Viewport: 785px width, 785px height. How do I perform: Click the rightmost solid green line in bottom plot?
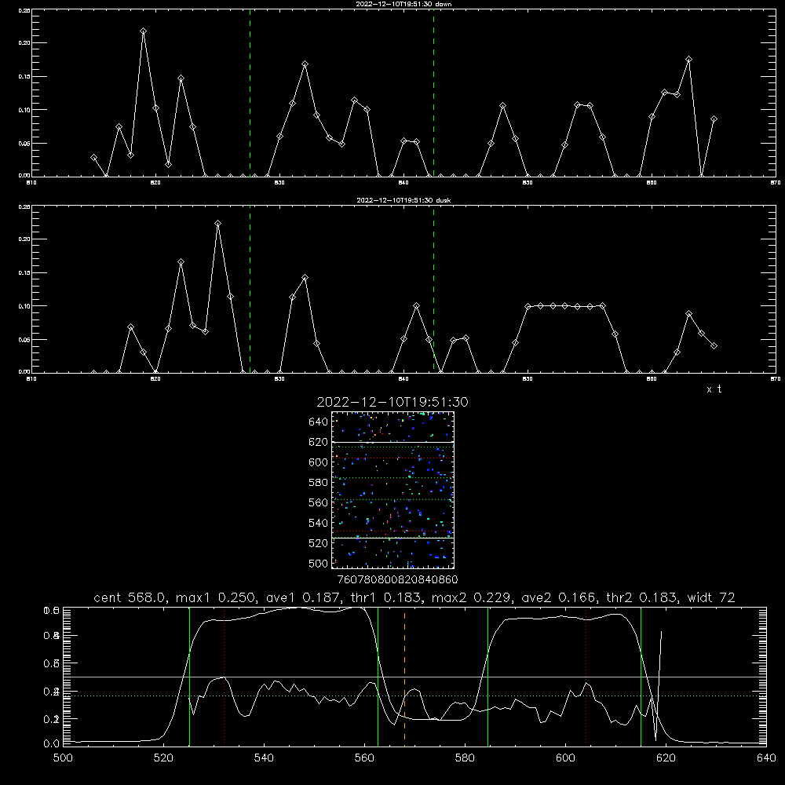641,676
